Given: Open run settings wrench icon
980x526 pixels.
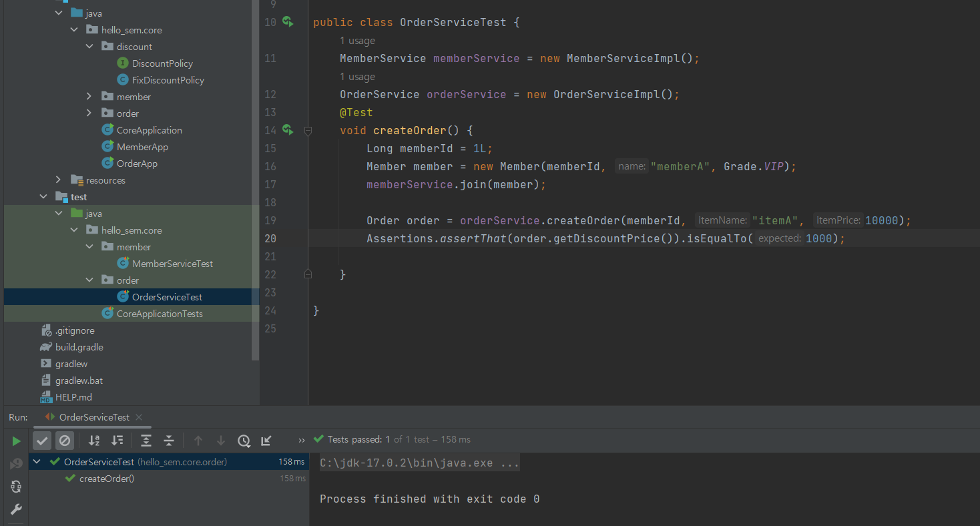Looking at the screenshot, I should tap(16, 509).
